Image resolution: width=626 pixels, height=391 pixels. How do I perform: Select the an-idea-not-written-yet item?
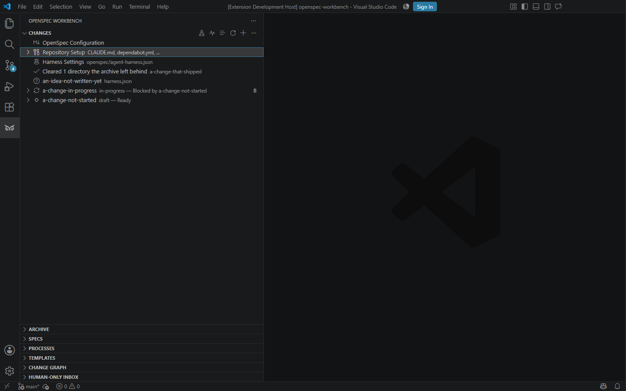coord(142,81)
